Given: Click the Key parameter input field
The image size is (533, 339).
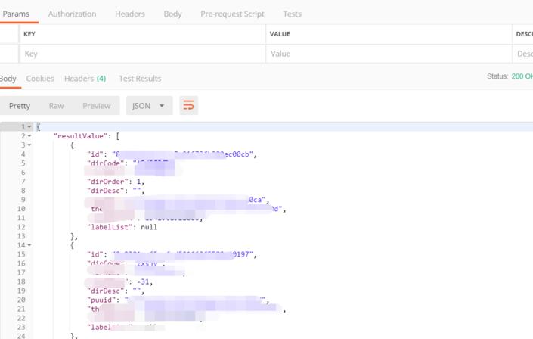Looking at the screenshot, I should (143, 54).
